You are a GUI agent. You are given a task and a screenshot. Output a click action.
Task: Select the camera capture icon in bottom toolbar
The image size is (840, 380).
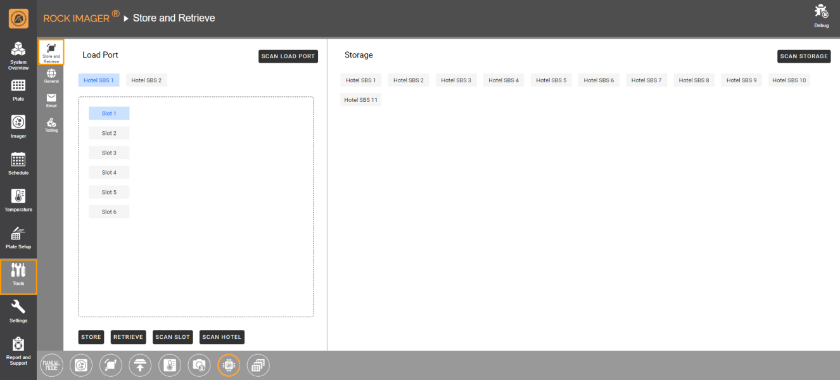[x=199, y=365]
